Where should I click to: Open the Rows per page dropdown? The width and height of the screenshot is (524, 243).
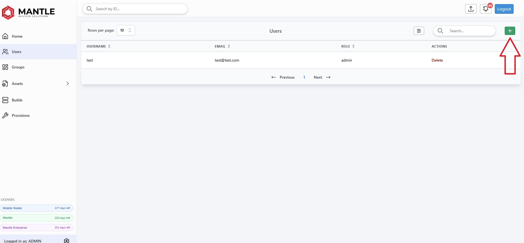pos(126,30)
